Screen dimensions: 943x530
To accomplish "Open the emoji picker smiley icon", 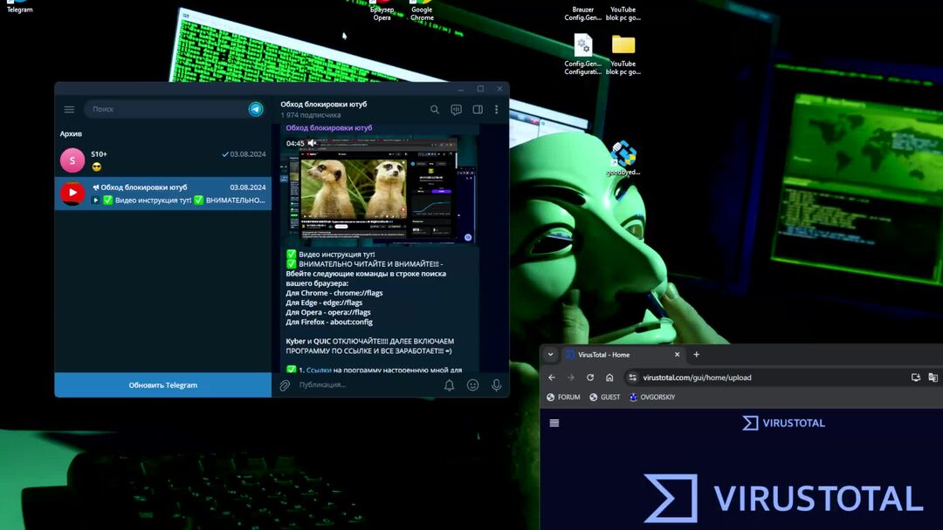I will coord(472,384).
